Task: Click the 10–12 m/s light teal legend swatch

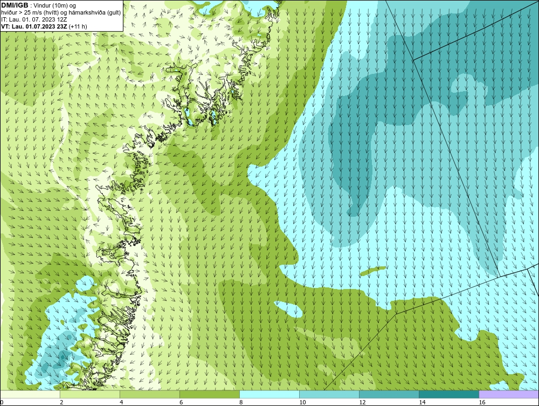Action: (x=329, y=394)
